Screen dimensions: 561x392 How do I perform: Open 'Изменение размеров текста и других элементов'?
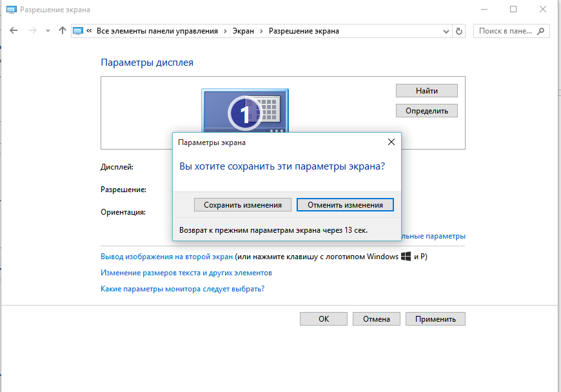click(186, 273)
